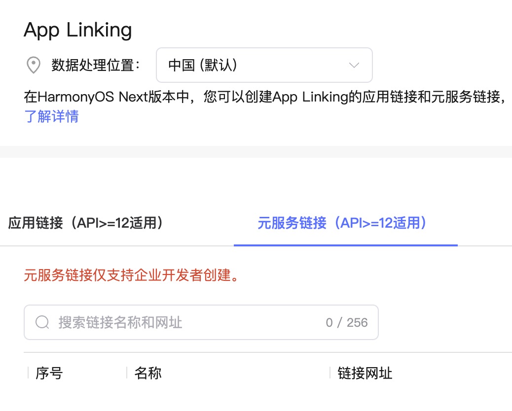Screen dimensions: 512x411
Task: Expand the data location chevron arrow
Action: click(x=354, y=65)
